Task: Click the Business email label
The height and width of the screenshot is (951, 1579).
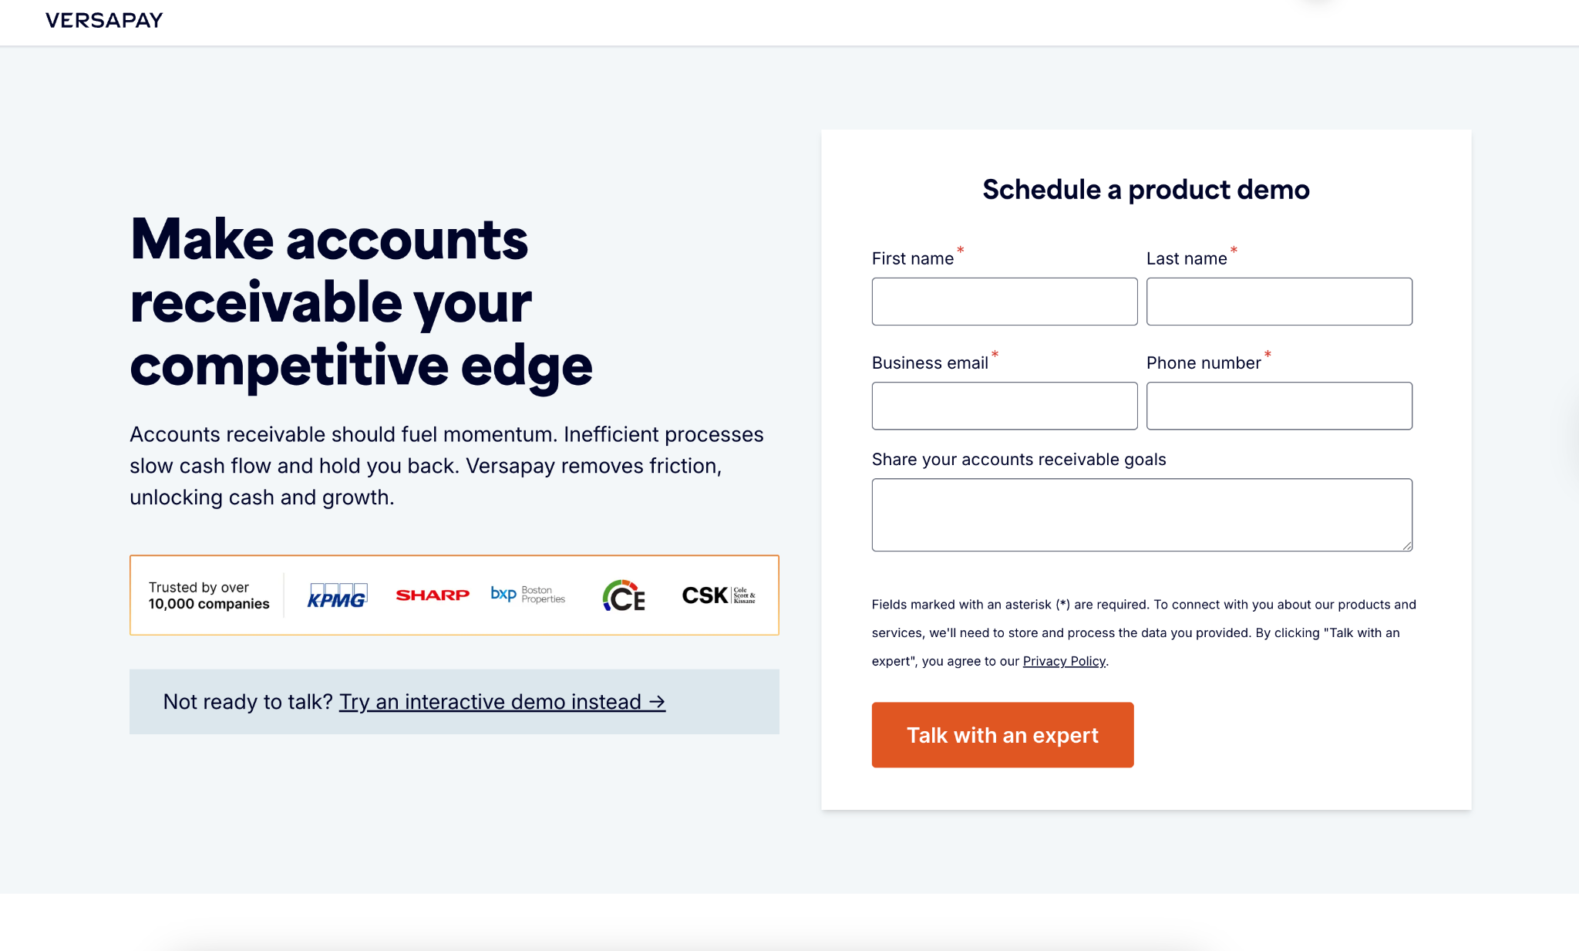Action: tap(930, 363)
